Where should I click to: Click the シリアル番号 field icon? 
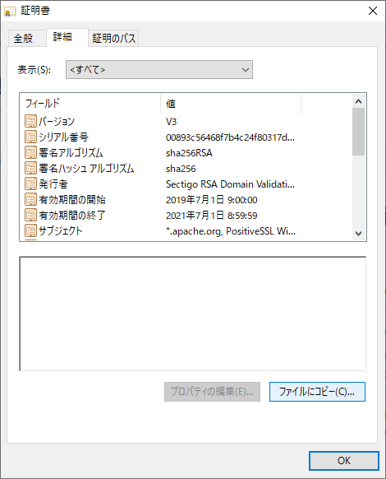[x=30, y=137]
